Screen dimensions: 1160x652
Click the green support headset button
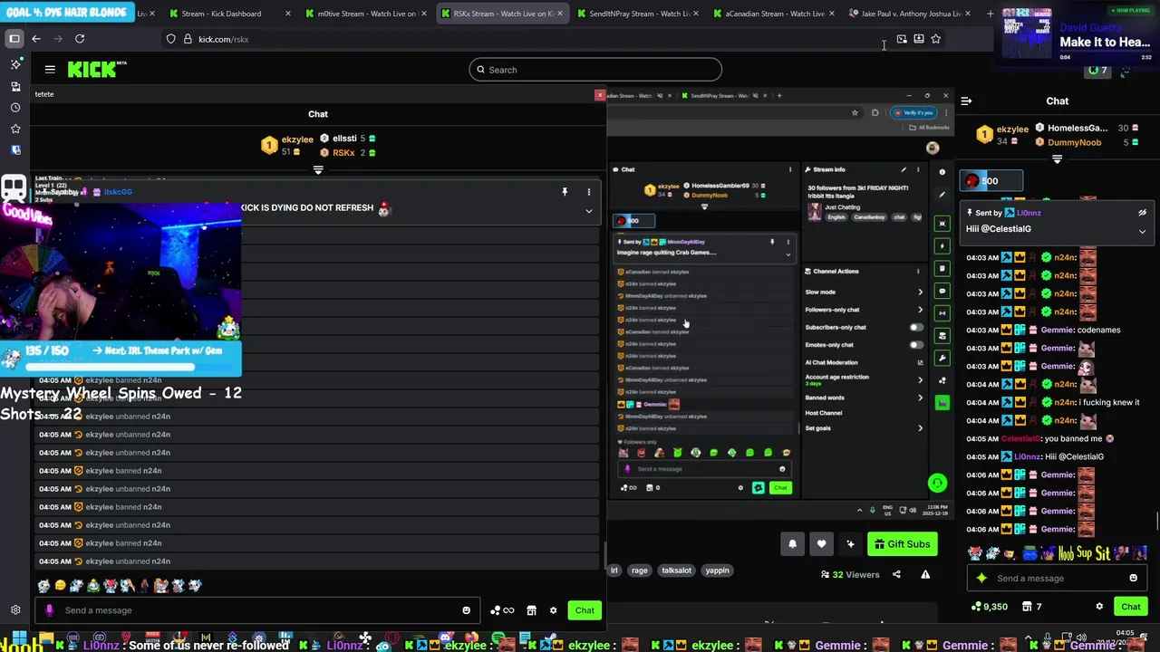937,484
